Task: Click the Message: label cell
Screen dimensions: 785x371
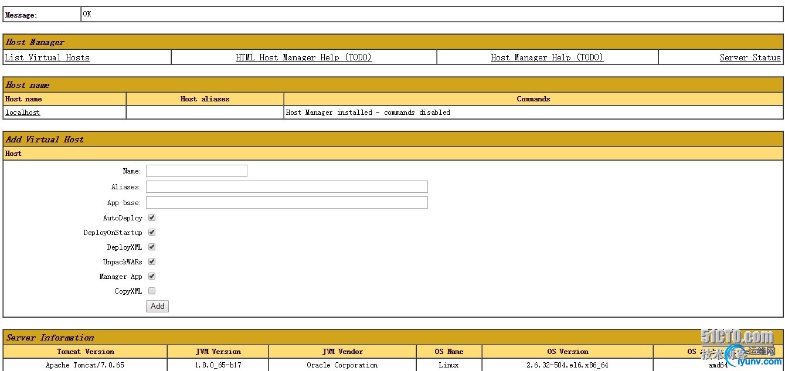Action: coord(42,15)
